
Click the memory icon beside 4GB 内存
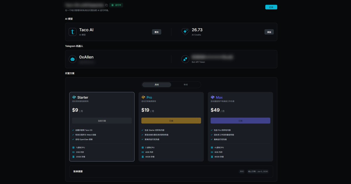[142, 152]
